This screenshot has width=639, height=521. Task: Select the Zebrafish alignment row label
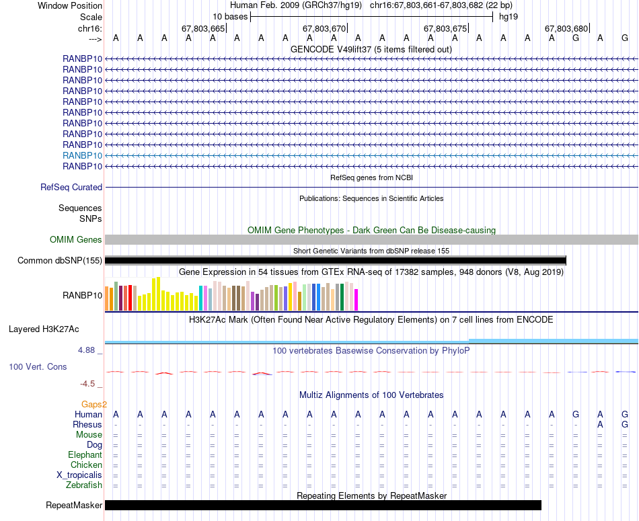pyautogui.click(x=84, y=485)
